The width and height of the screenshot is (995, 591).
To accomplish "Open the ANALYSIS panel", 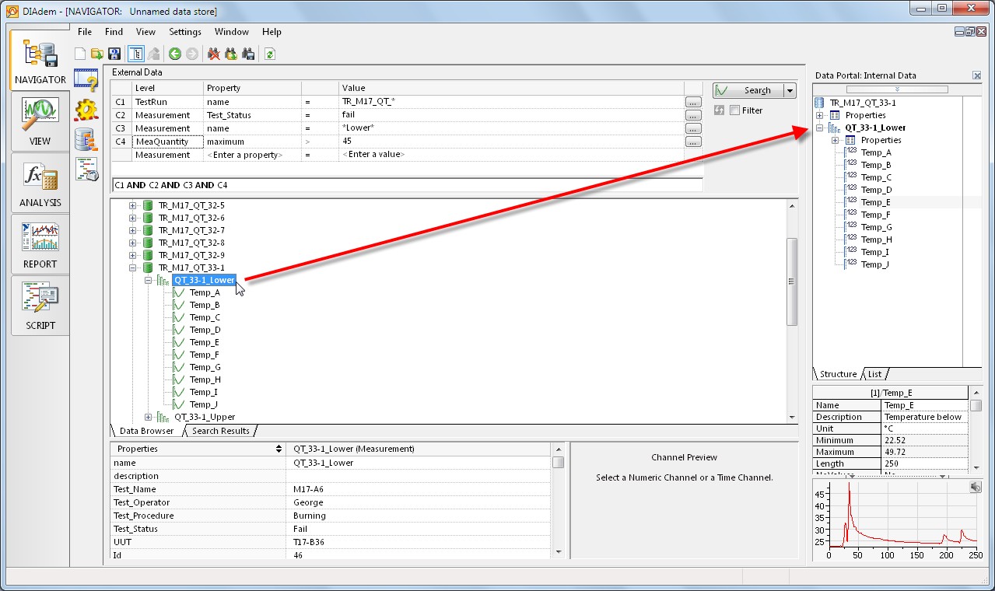I will [40, 183].
